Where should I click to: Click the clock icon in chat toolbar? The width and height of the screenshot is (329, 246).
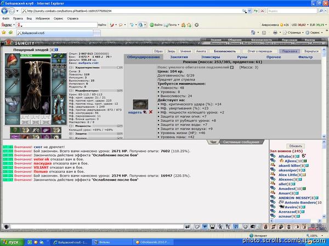coord(245,227)
